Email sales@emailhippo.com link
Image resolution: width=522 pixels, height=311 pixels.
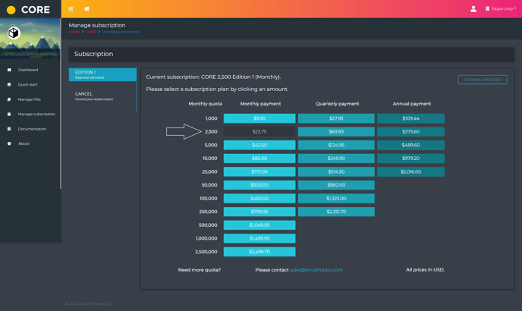[316, 270]
